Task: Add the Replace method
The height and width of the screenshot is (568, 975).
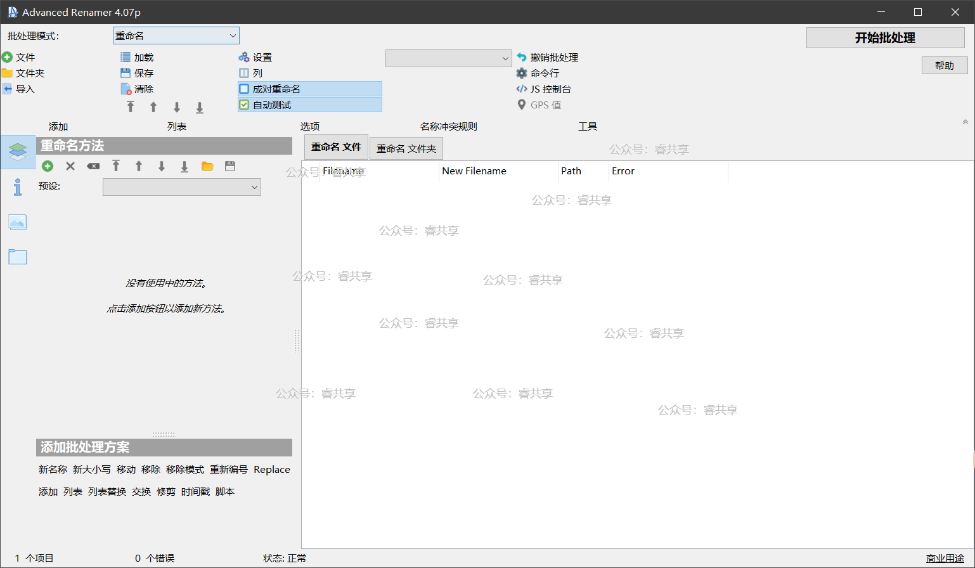Action: point(272,470)
